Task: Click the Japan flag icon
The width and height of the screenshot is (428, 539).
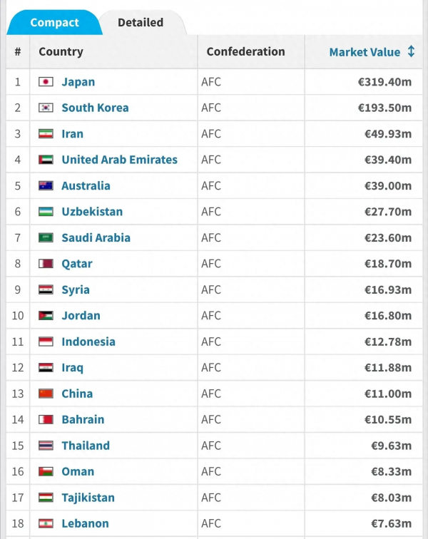Action: [46, 82]
